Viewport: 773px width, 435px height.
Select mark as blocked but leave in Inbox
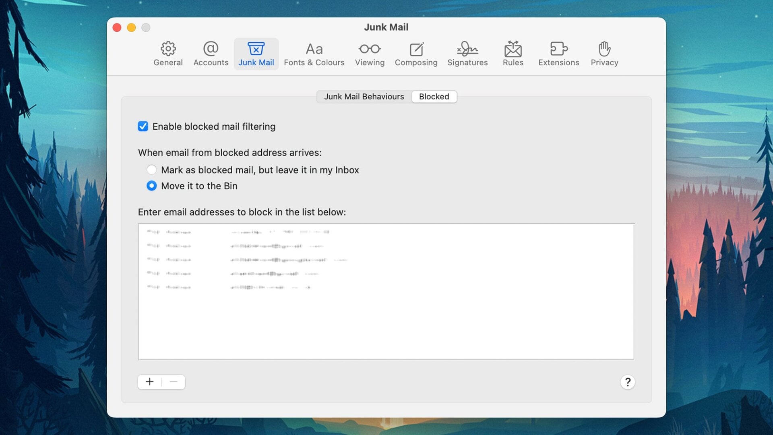tap(152, 170)
